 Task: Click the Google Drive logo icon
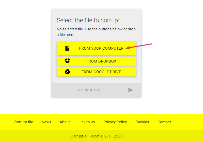[x=67, y=72]
